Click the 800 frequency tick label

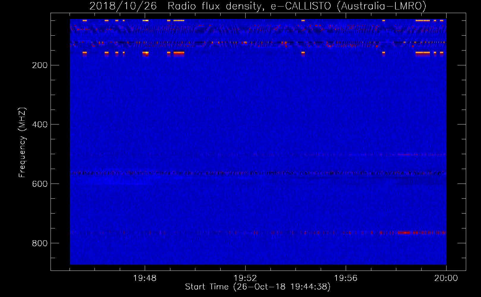(40, 243)
